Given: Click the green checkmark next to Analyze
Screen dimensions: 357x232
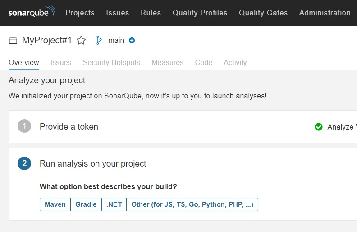Looking at the screenshot, I should coord(319,127).
